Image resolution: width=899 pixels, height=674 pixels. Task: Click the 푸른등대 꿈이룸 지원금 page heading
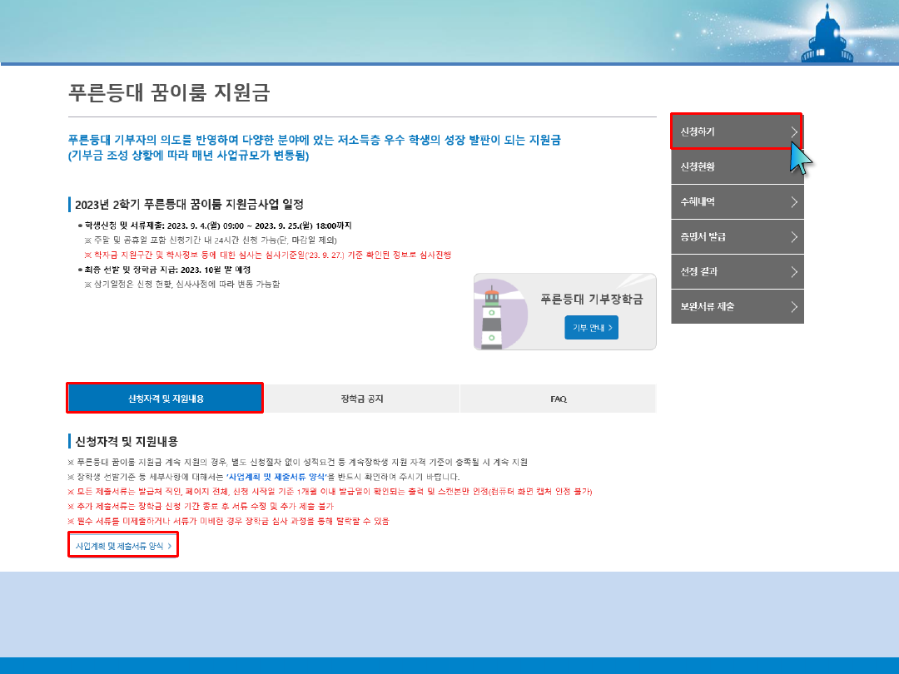click(x=169, y=92)
